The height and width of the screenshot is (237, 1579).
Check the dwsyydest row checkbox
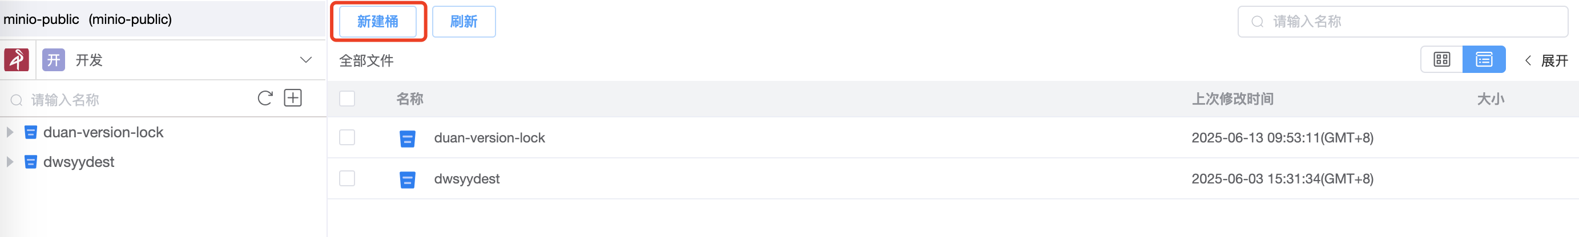pos(347,178)
